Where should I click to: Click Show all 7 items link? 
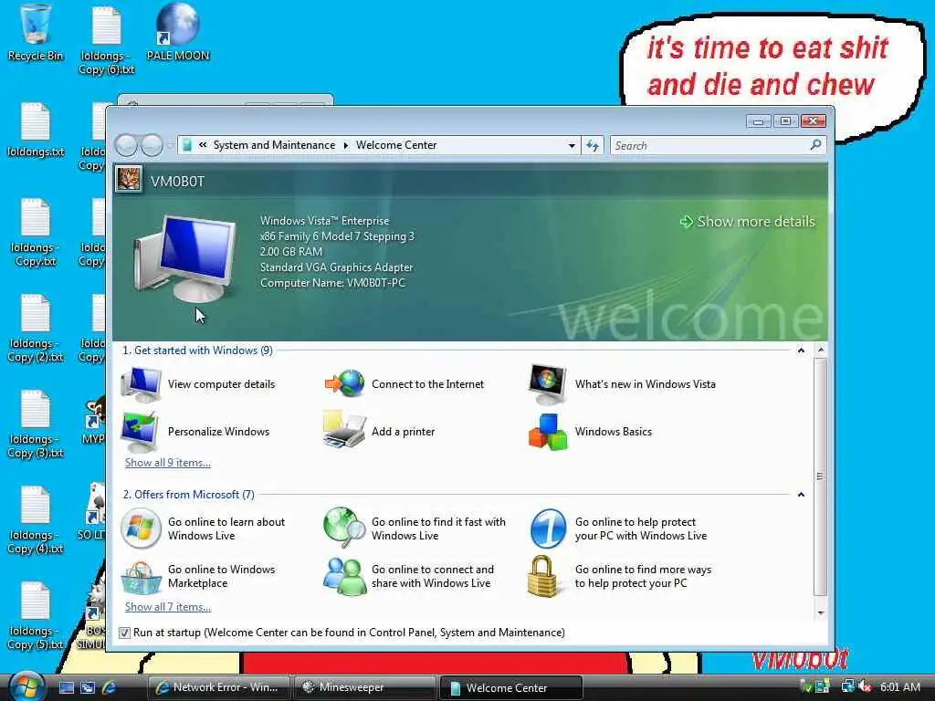pyautogui.click(x=168, y=607)
